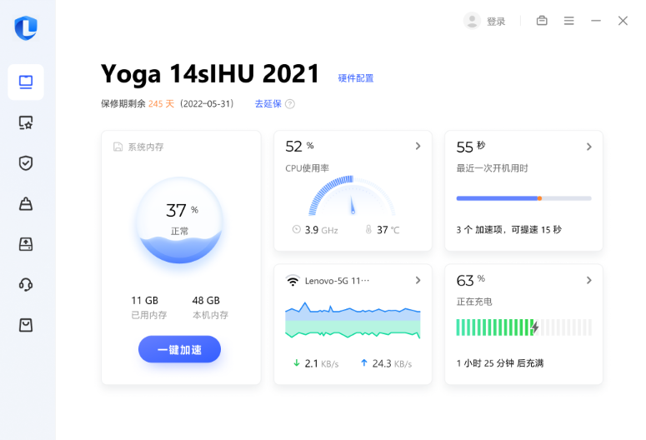Expand the CPU使用率 card chevron
The image size is (646, 440).
[418, 147]
